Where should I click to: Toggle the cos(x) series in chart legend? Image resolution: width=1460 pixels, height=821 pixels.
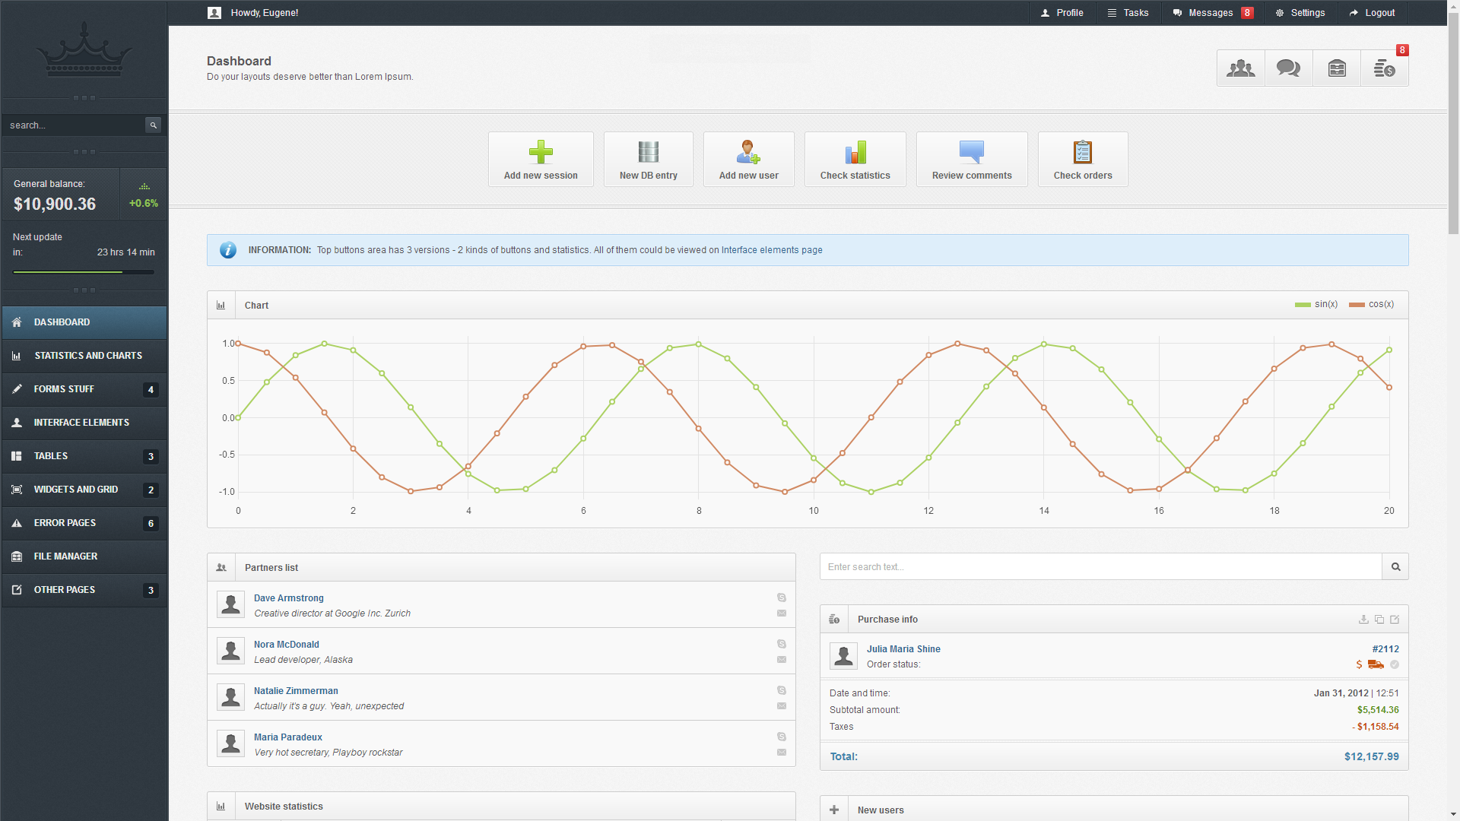[x=1371, y=304]
